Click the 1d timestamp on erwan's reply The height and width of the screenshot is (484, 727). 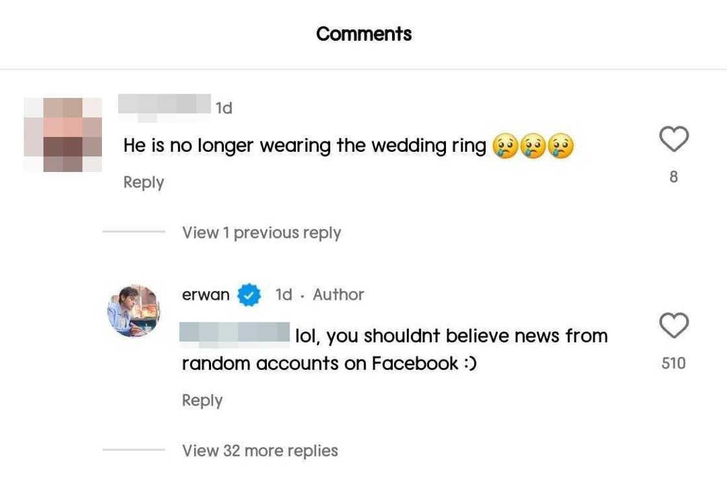[284, 295]
